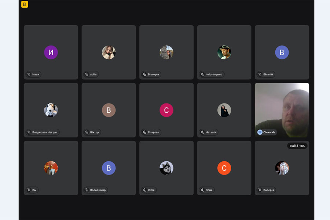Screen dimensions: 330x220
Task: Click the audio indicator icon beside Olexandr
Action: pos(260,132)
